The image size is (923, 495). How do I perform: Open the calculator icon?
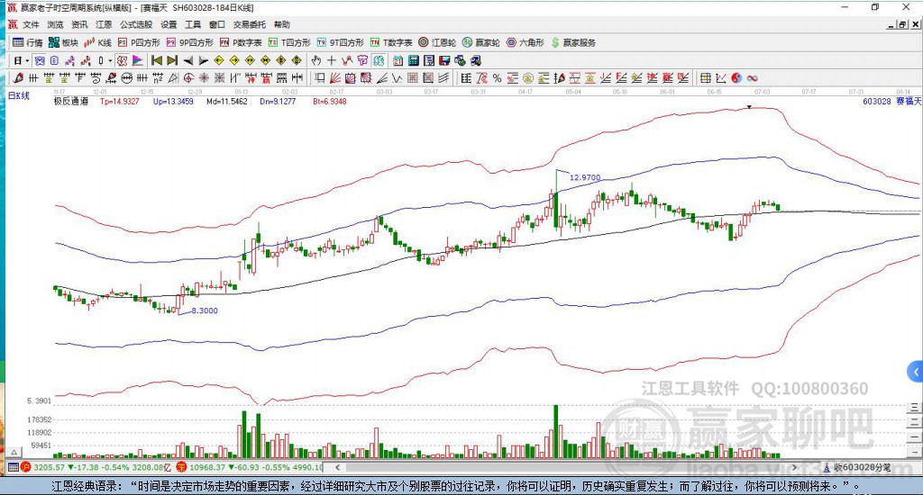pyautogui.click(x=414, y=60)
